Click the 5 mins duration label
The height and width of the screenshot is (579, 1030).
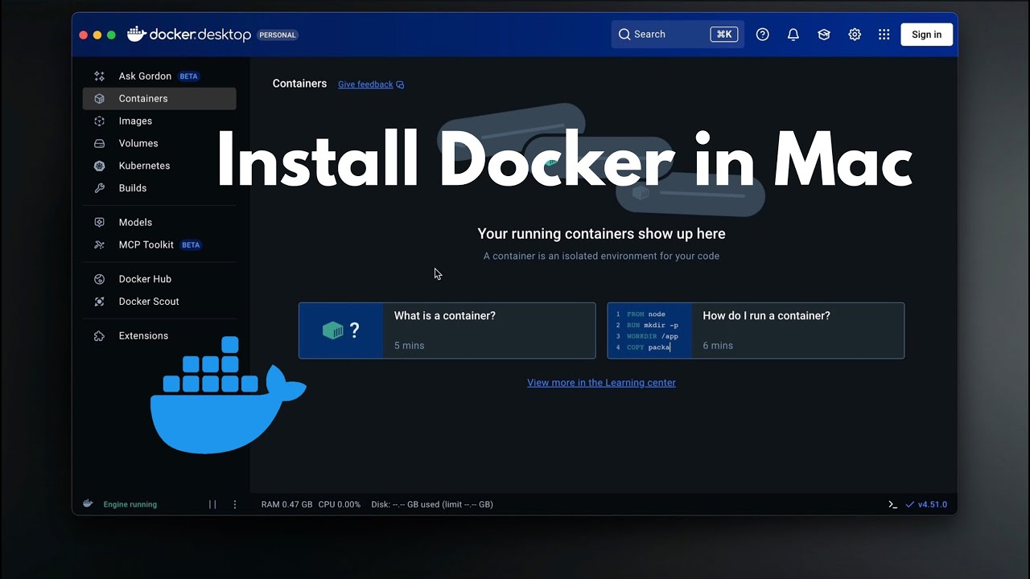pos(409,346)
